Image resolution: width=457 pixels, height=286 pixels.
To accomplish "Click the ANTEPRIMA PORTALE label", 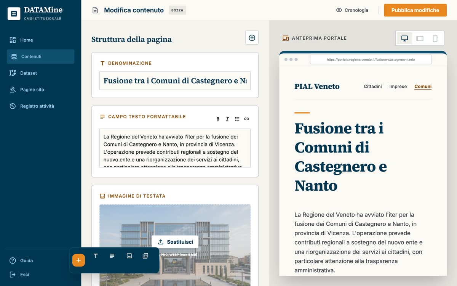I will (319, 38).
